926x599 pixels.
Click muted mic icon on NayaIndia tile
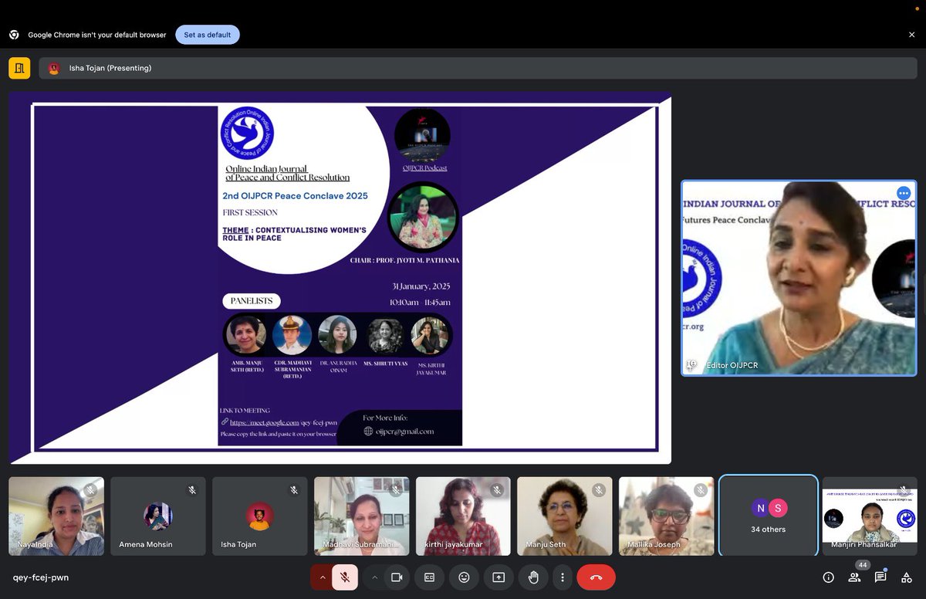(90, 490)
